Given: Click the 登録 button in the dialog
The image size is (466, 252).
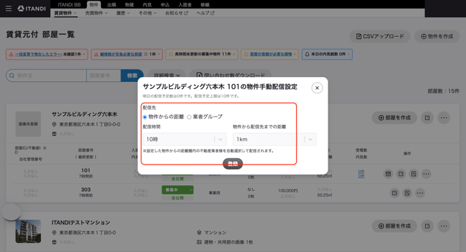Looking at the screenshot, I should point(233,164).
